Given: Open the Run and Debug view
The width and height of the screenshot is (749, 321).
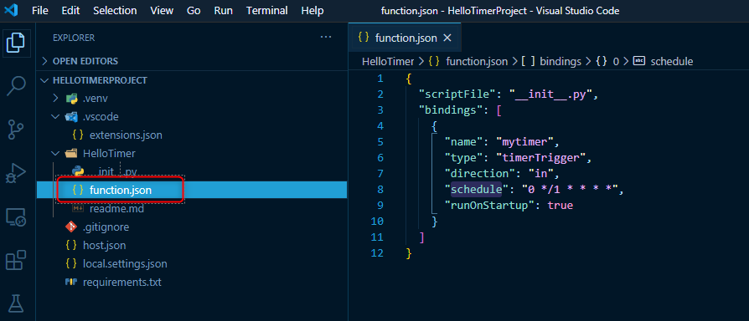Looking at the screenshot, I should click(x=15, y=173).
